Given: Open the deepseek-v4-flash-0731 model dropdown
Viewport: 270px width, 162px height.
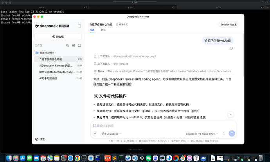Looking at the screenshot, I should tap(202, 134).
